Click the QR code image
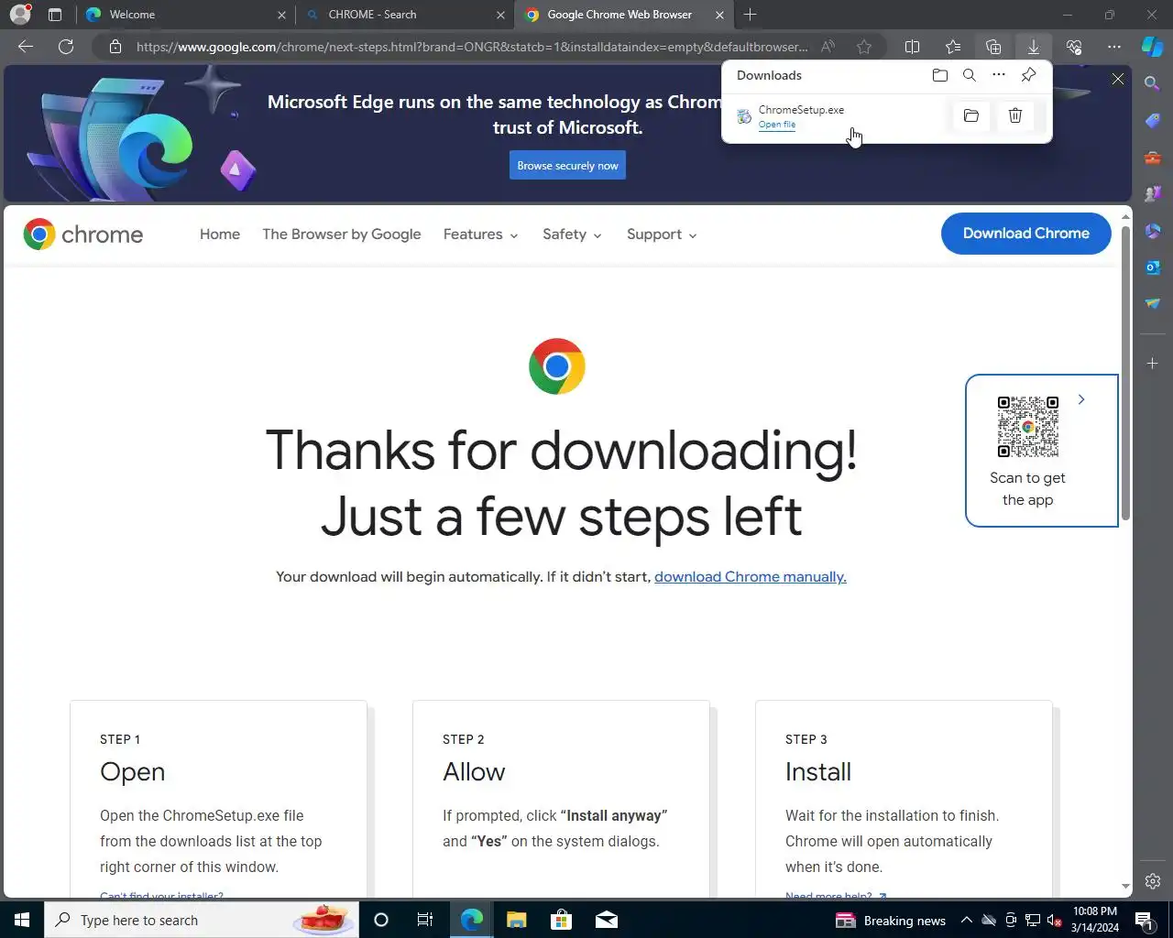Image resolution: width=1173 pixels, height=938 pixels. 1028,427
